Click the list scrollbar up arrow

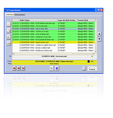pos(96,20)
